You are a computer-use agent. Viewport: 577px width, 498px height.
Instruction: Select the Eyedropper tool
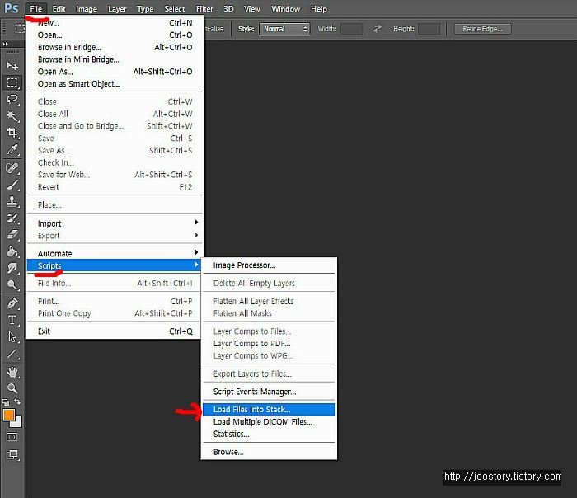click(12, 150)
